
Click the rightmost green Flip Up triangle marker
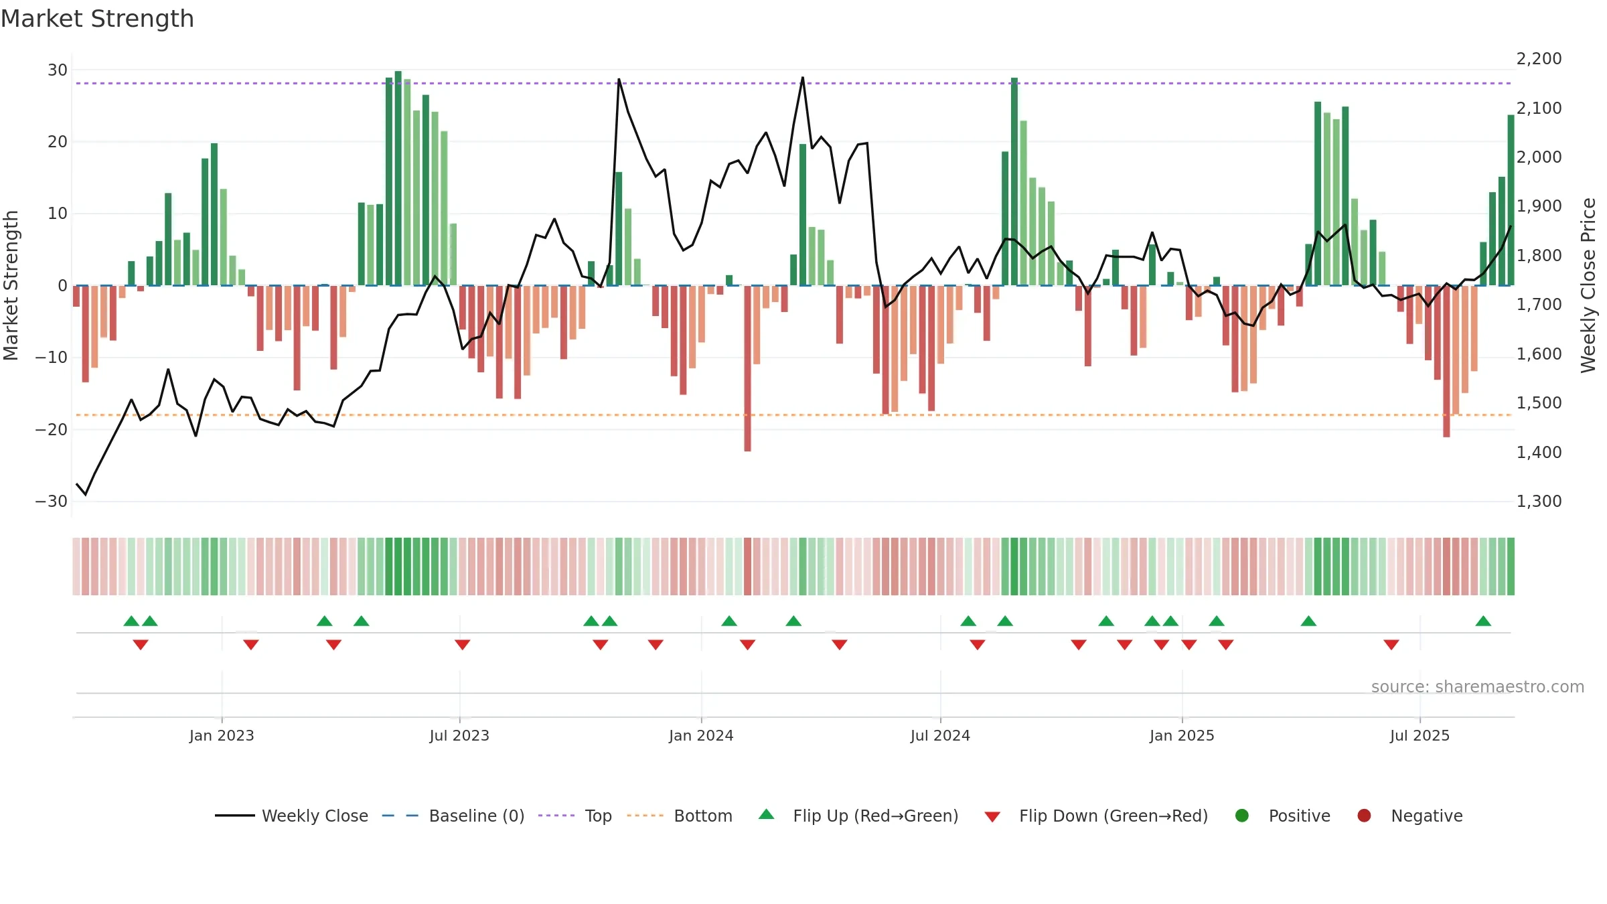pos(1483,621)
